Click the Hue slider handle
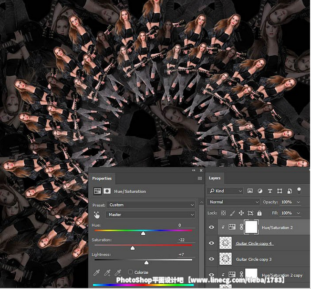The height and width of the screenshot is (289, 311). [x=143, y=234]
